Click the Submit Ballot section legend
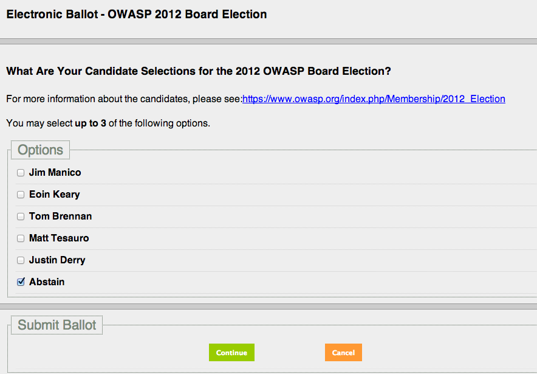 (x=57, y=325)
